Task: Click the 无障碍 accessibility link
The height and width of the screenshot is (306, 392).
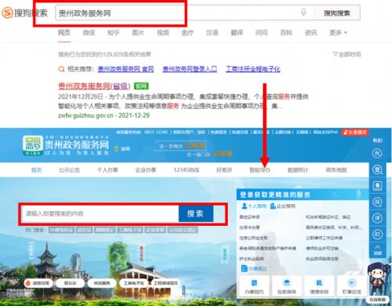Action: (x=302, y=133)
